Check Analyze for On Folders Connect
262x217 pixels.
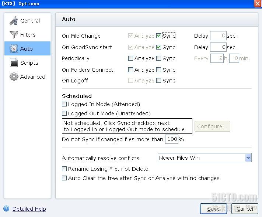130,70
